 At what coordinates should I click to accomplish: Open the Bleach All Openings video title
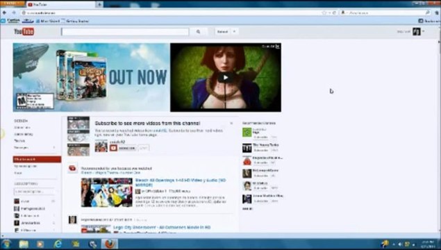(181, 183)
